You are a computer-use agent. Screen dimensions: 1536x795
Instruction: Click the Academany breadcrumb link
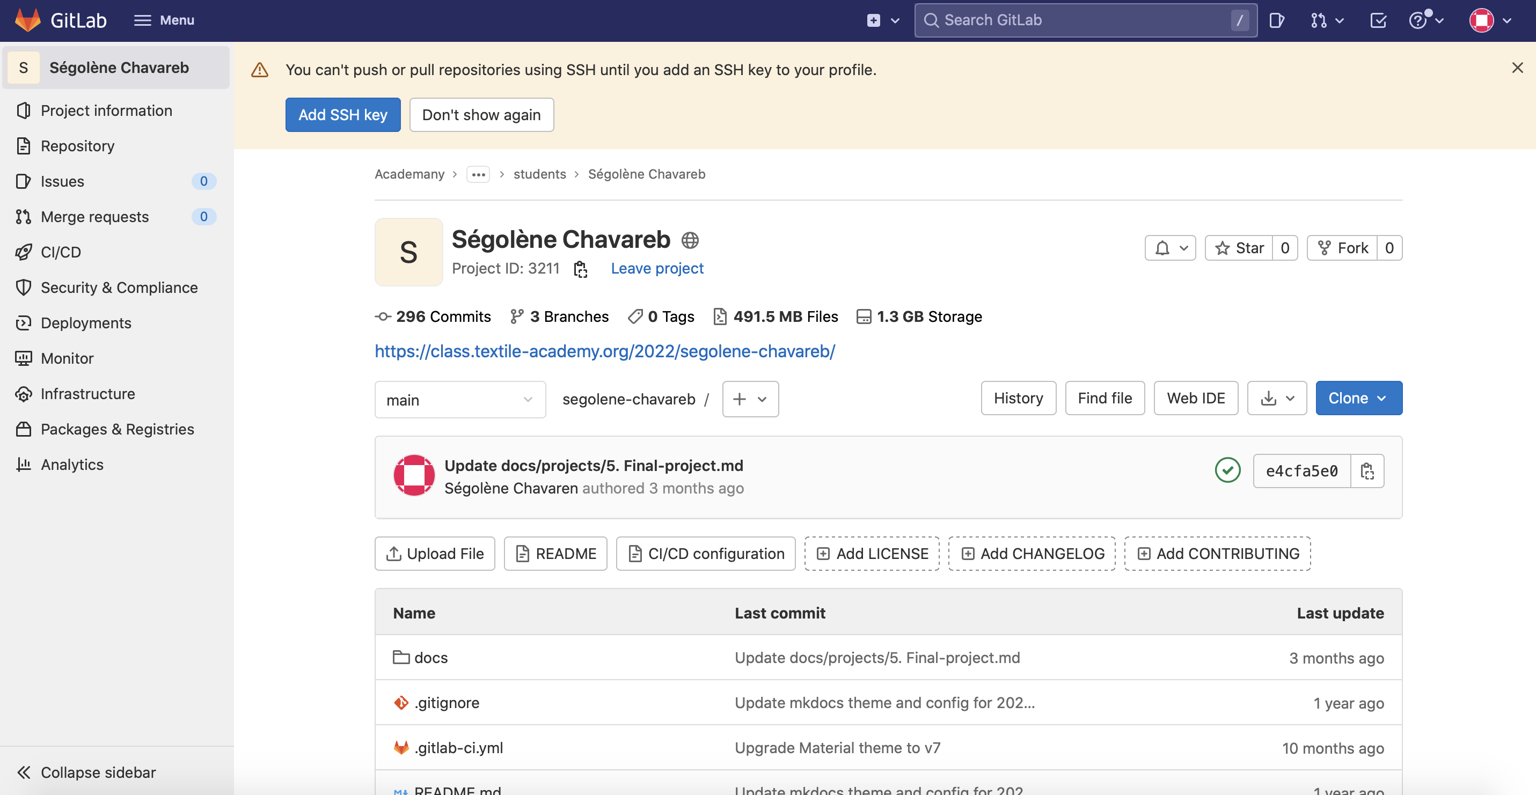[409, 174]
